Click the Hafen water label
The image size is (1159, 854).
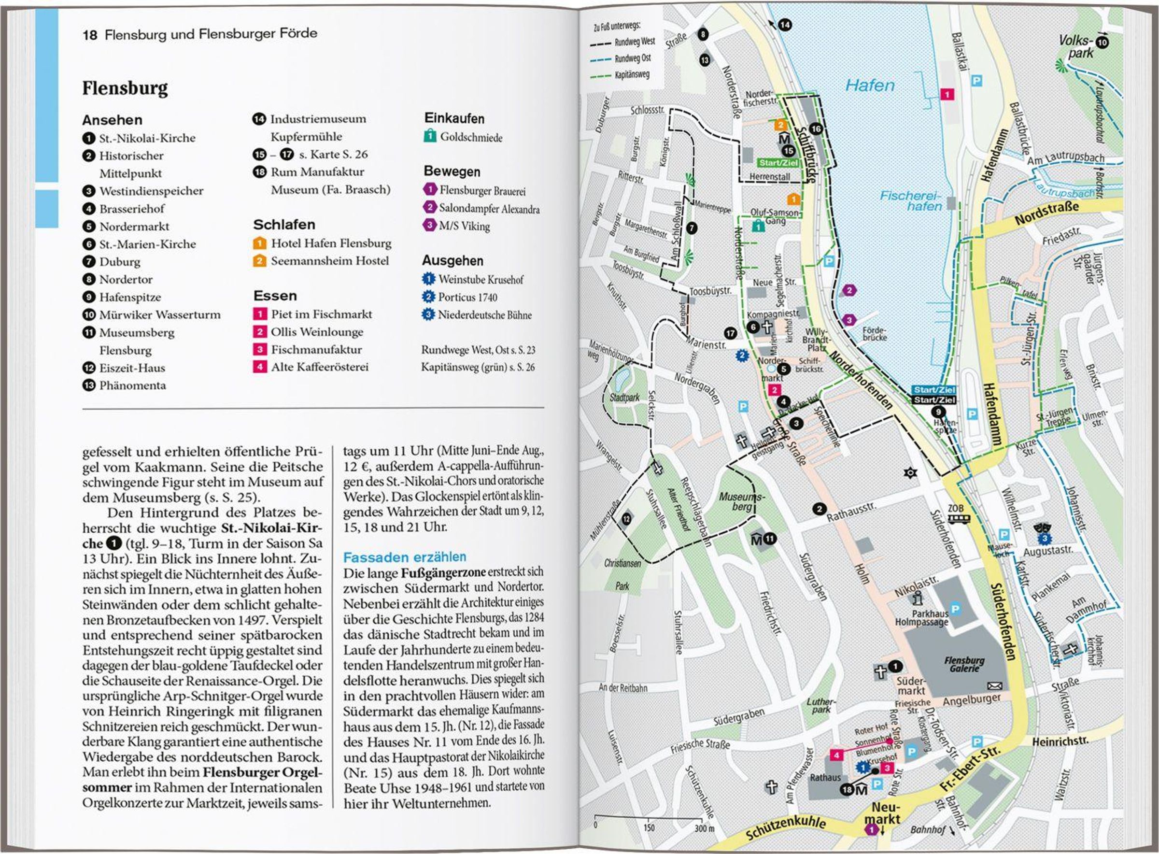pos(870,85)
